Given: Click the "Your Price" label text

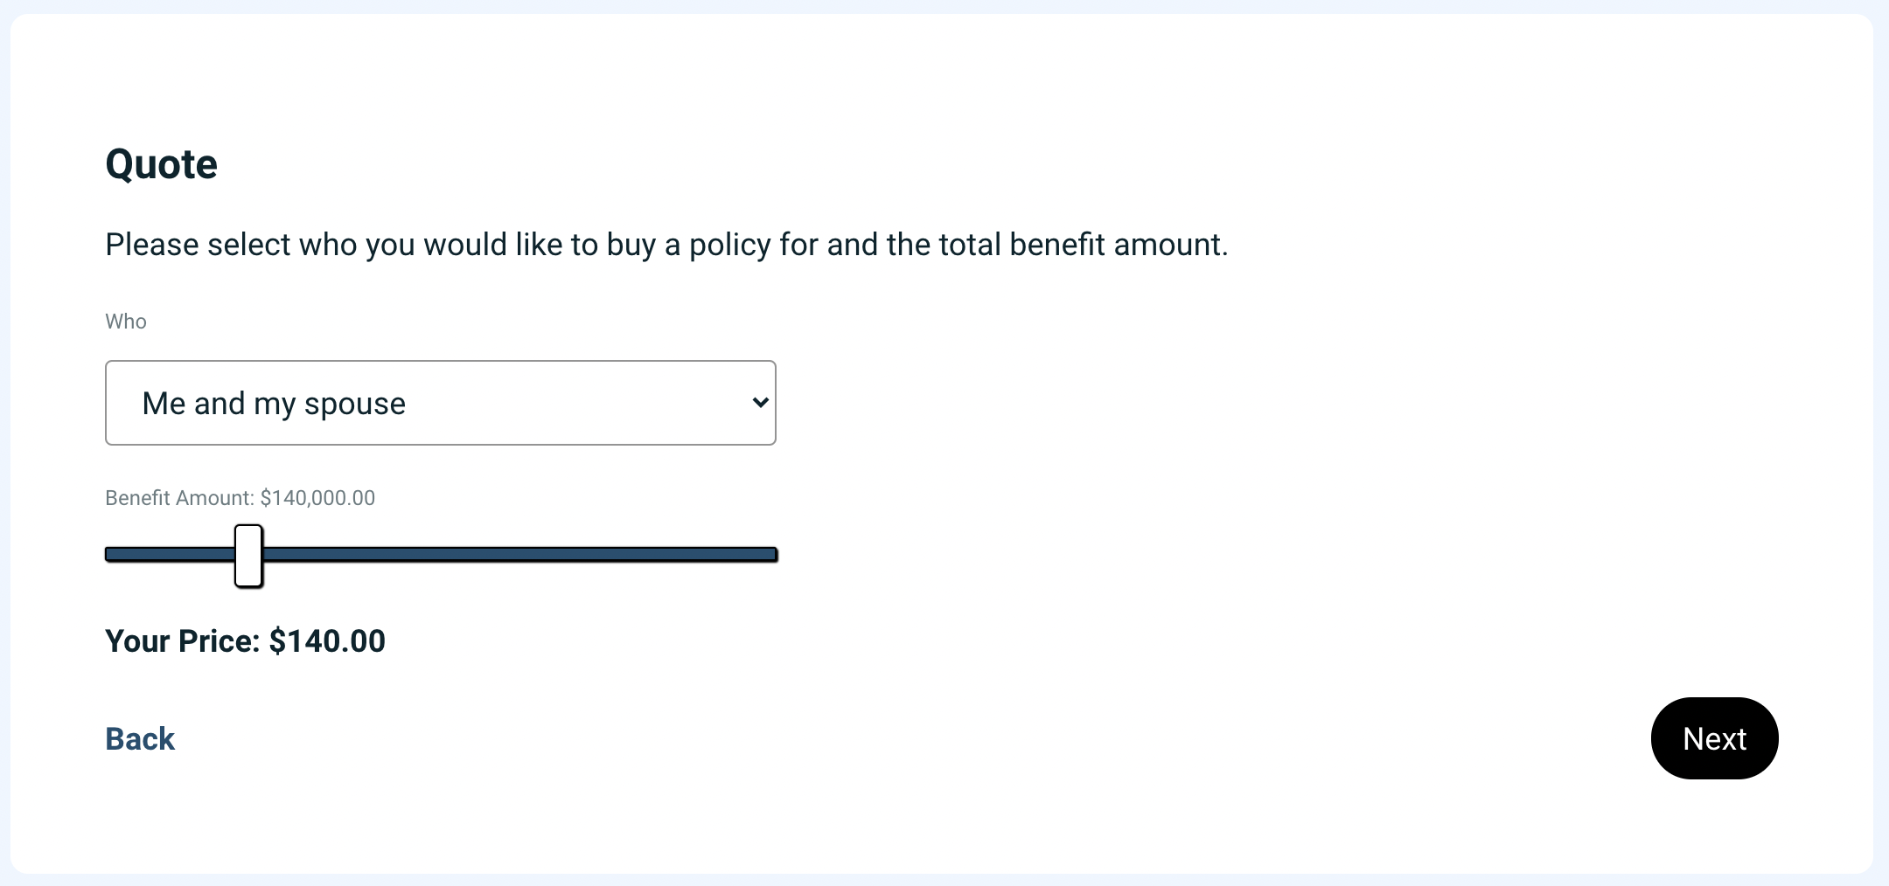Looking at the screenshot, I should tap(182, 641).
